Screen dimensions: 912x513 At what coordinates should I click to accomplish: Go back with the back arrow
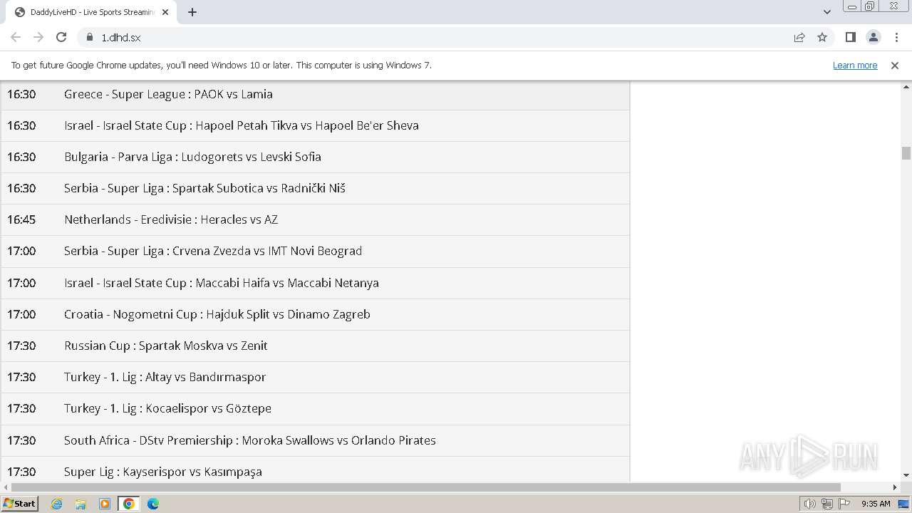pos(16,37)
